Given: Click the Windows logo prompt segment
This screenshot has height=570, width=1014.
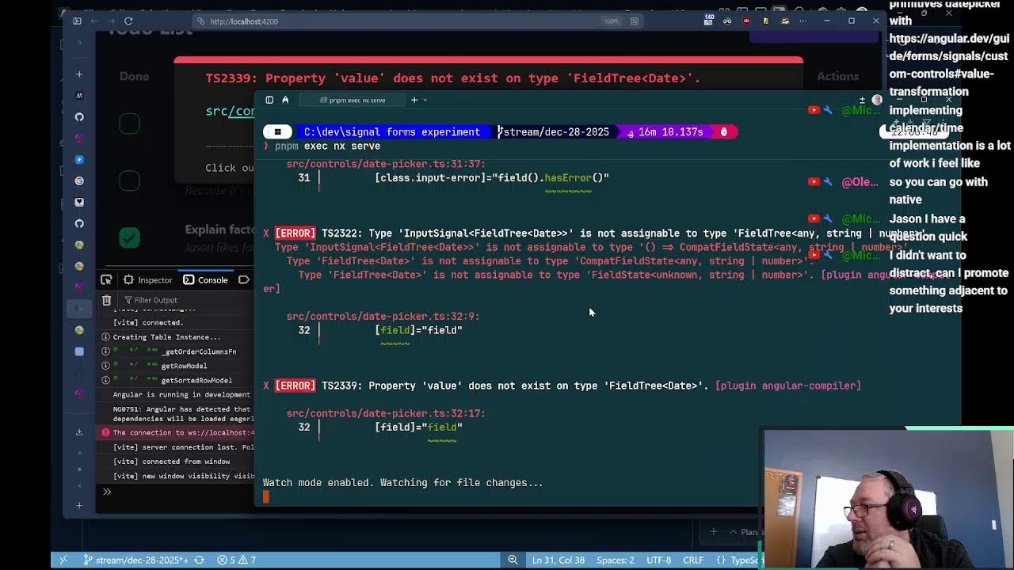Looking at the screenshot, I should (278, 132).
